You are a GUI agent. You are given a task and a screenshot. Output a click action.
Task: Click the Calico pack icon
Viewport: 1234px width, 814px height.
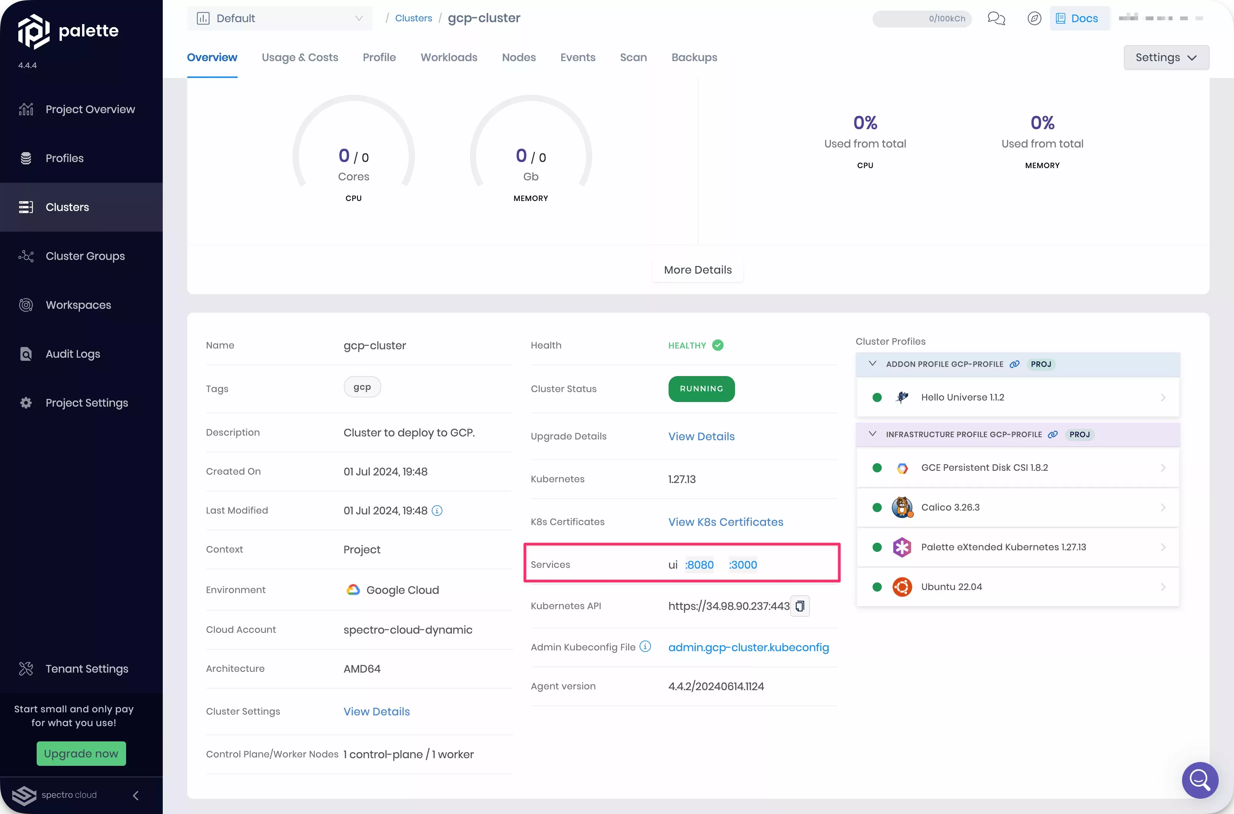(902, 507)
